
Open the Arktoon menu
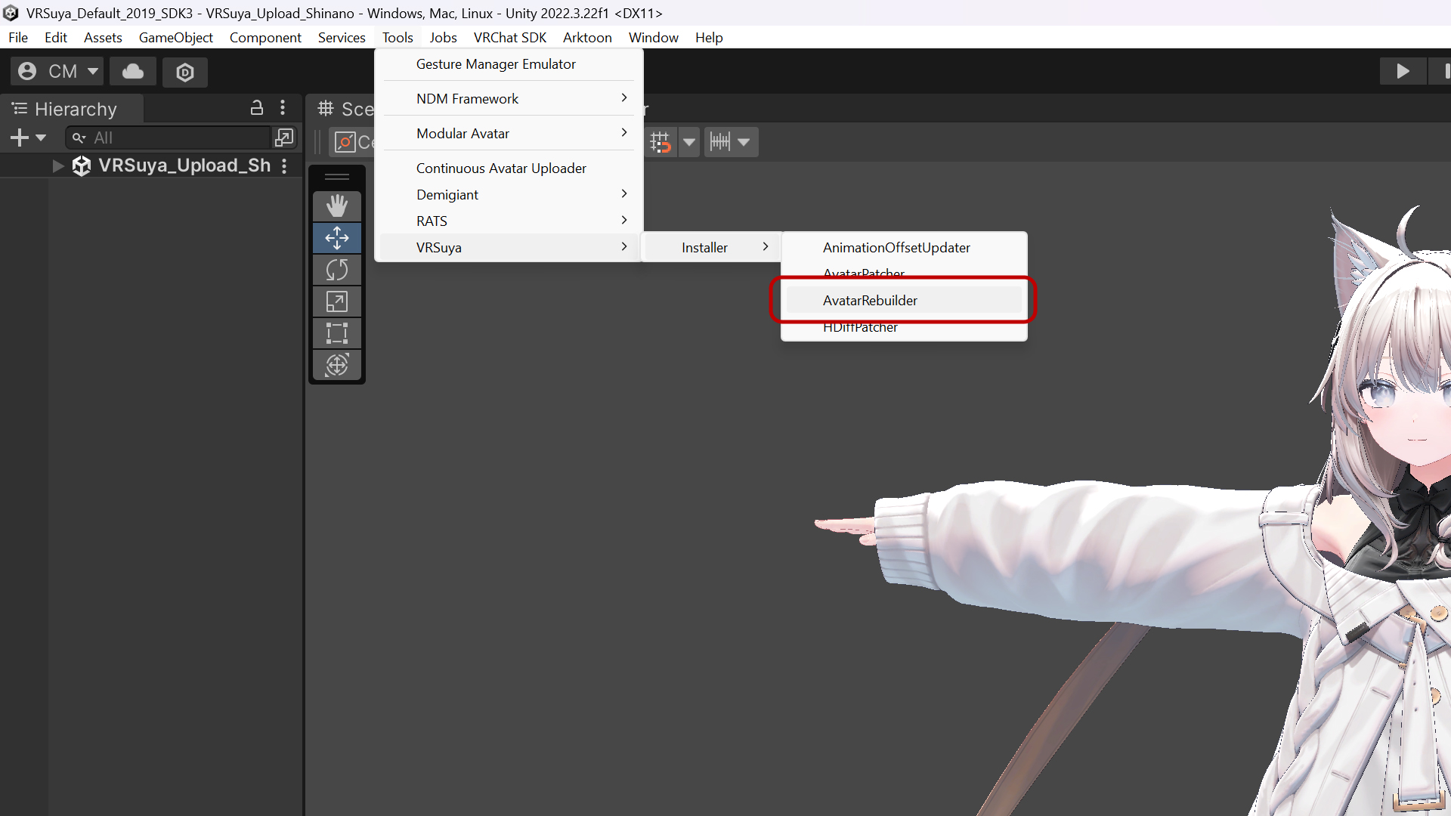[x=587, y=38]
